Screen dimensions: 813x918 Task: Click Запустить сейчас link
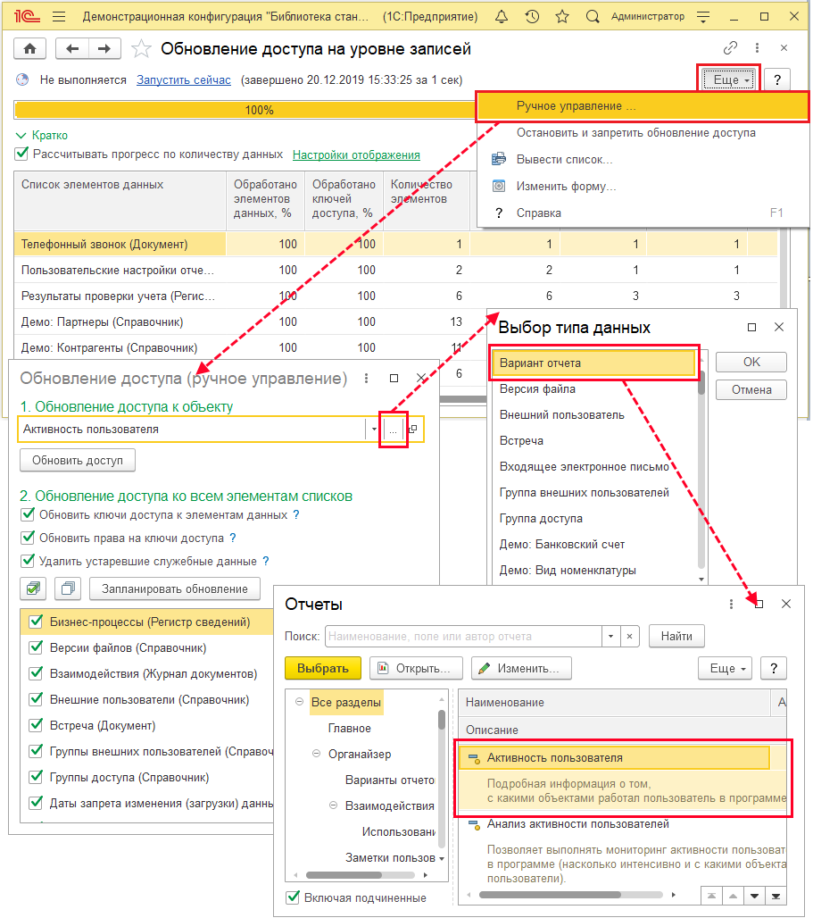click(184, 79)
